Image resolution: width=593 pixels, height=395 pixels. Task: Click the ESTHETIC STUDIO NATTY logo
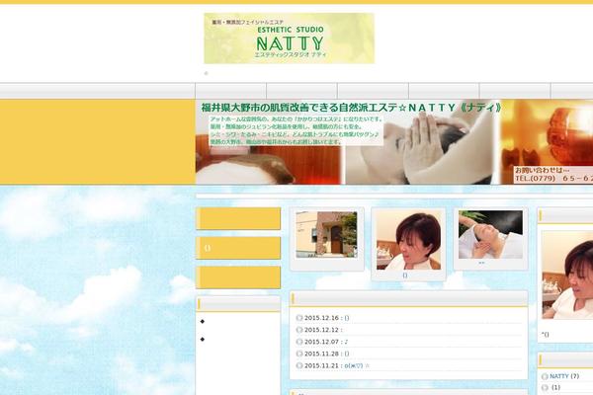[289, 39]
